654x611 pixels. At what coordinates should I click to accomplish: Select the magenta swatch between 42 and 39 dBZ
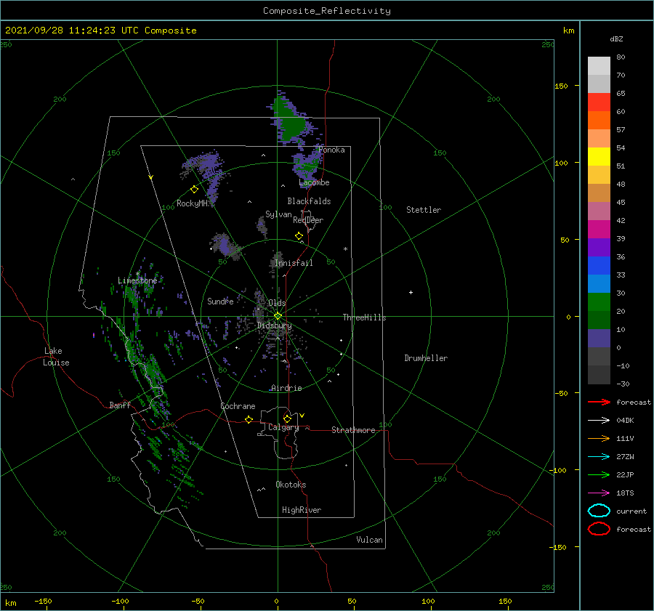point(599,230)
